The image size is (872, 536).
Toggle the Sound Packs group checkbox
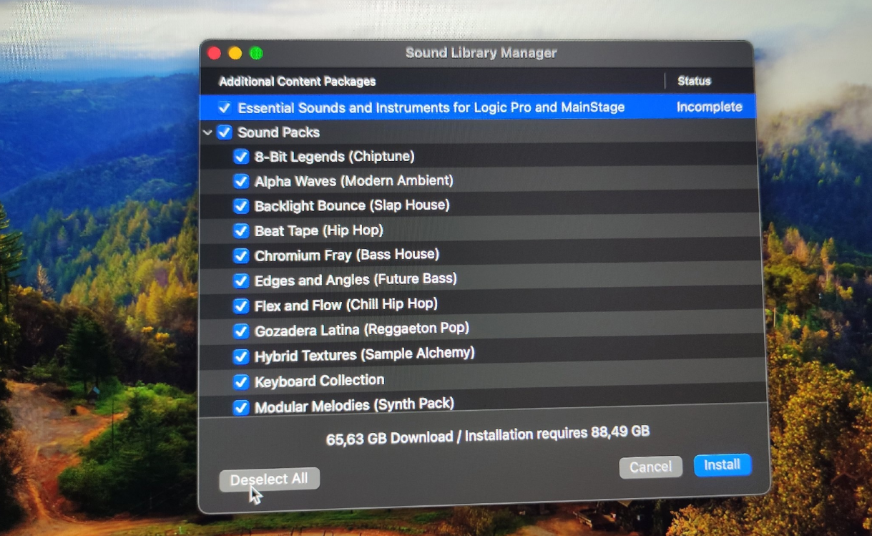225,132
